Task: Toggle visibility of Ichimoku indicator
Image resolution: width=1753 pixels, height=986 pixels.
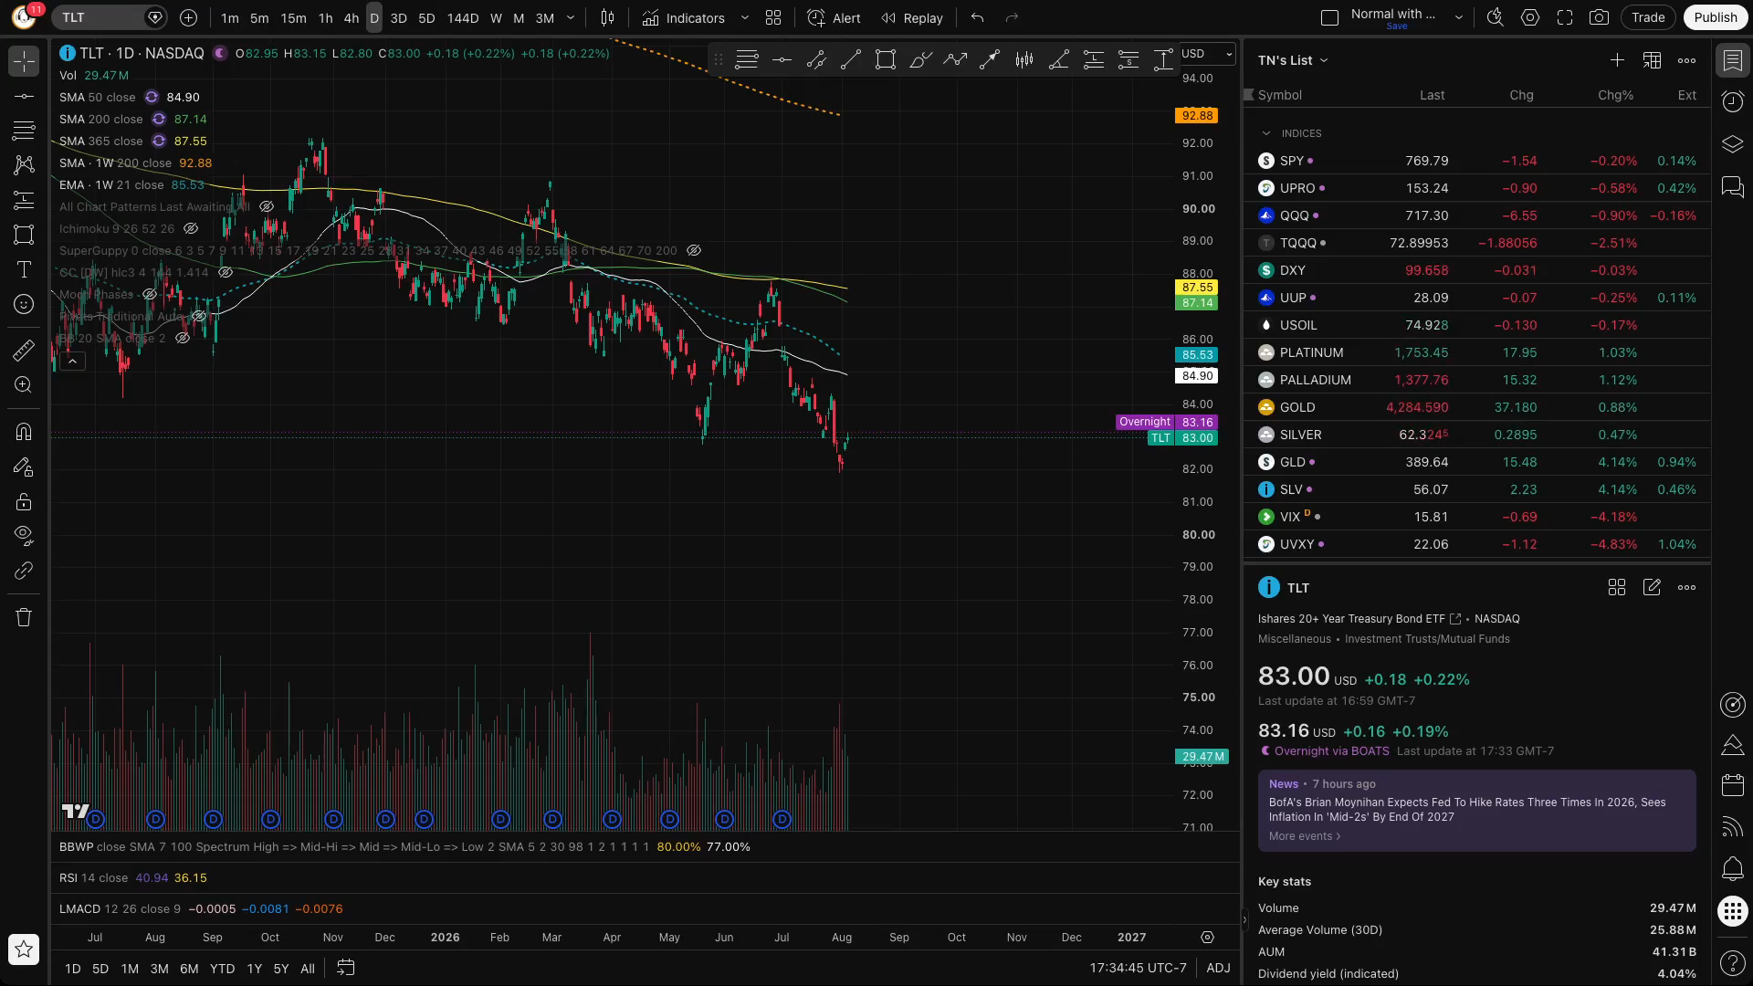Action: pyautogui.click(x=191, y=228)
